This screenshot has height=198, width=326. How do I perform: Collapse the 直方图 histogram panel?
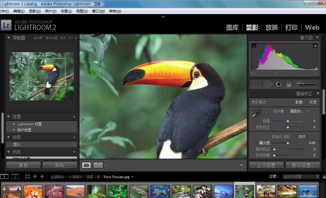point(318,38)
